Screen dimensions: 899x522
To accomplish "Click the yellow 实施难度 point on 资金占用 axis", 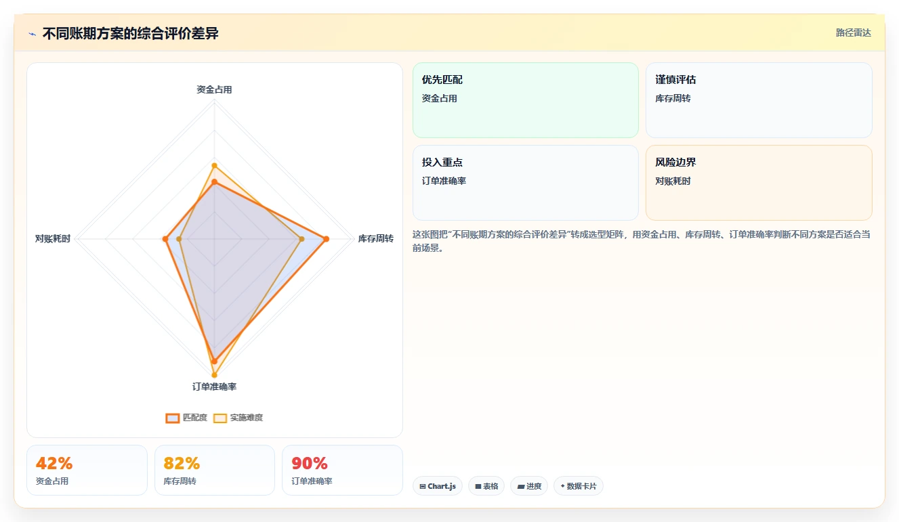I will pyautogui.click(x=214, y=165).
